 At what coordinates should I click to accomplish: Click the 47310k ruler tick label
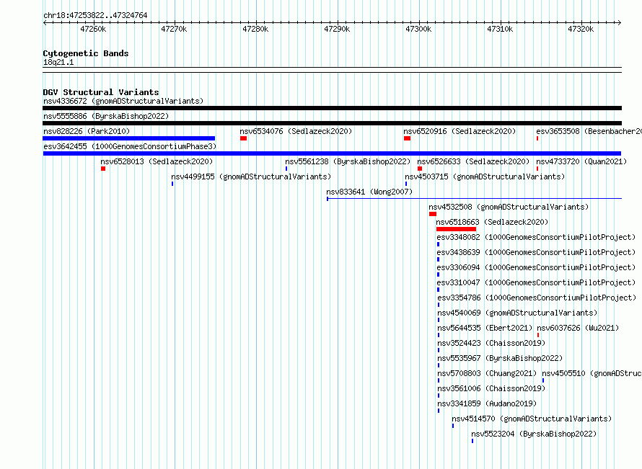pyautogui.click(x=500, y=29)
